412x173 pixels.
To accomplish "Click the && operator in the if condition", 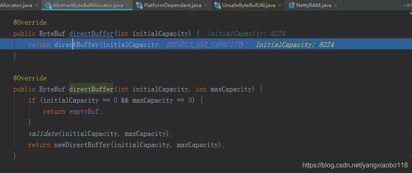I will pos(125,100).
